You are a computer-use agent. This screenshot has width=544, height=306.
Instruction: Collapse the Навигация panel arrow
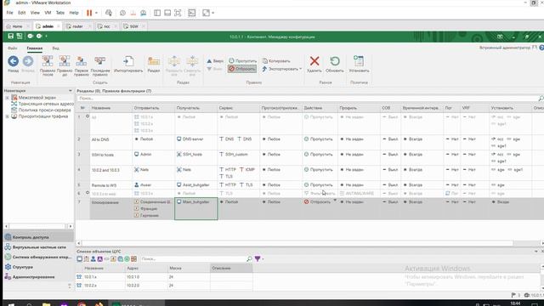click(x=71, y=91)
